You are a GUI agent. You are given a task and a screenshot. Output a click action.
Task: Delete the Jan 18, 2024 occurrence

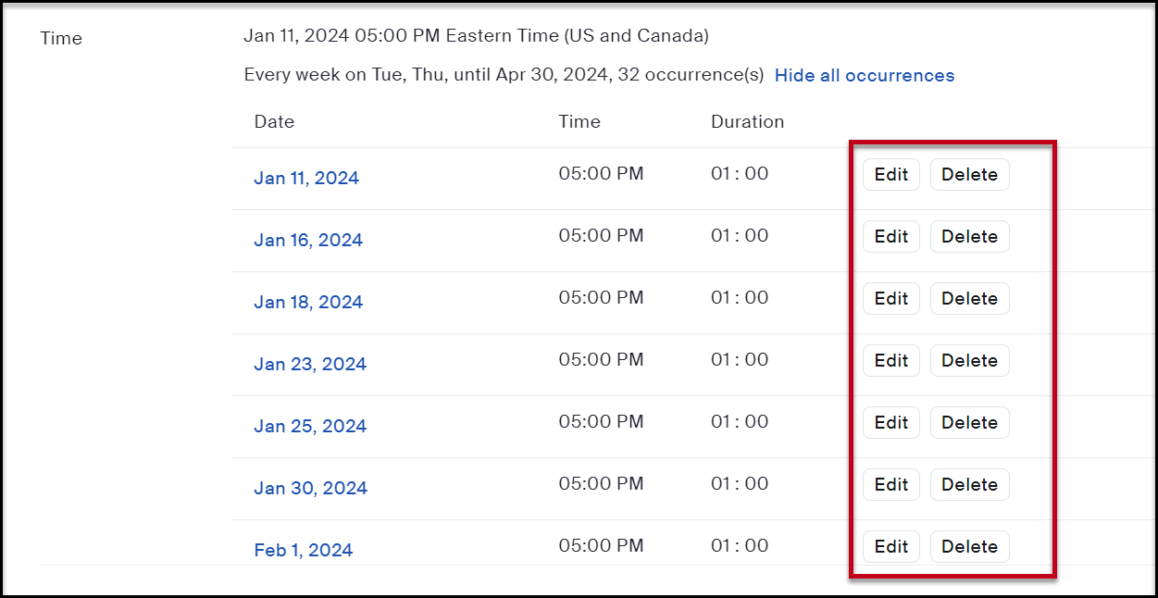(969, 299)
